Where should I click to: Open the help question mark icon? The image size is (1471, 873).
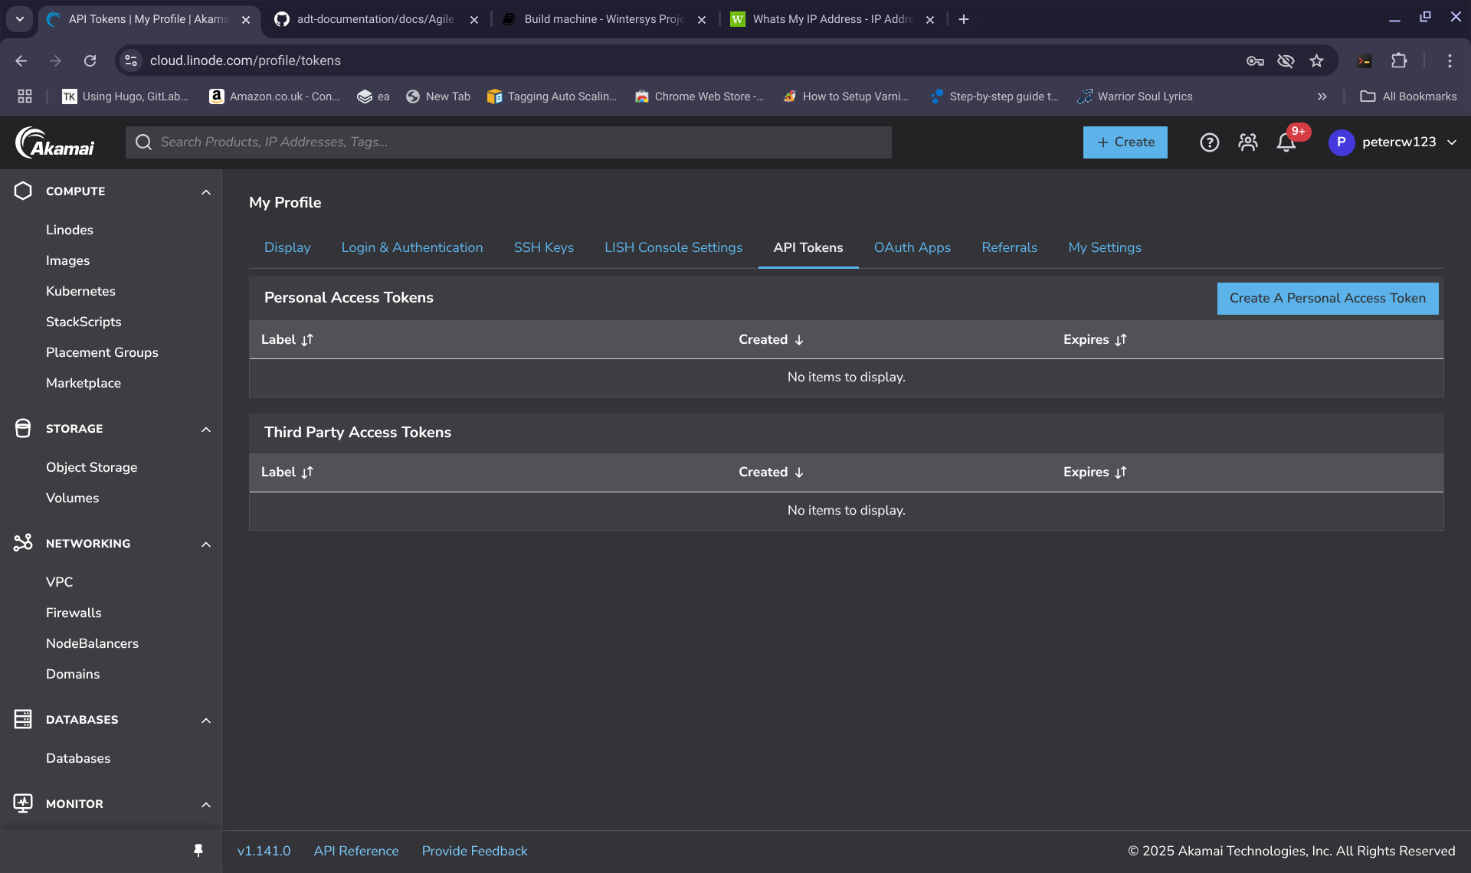(x=1209, y=142)
